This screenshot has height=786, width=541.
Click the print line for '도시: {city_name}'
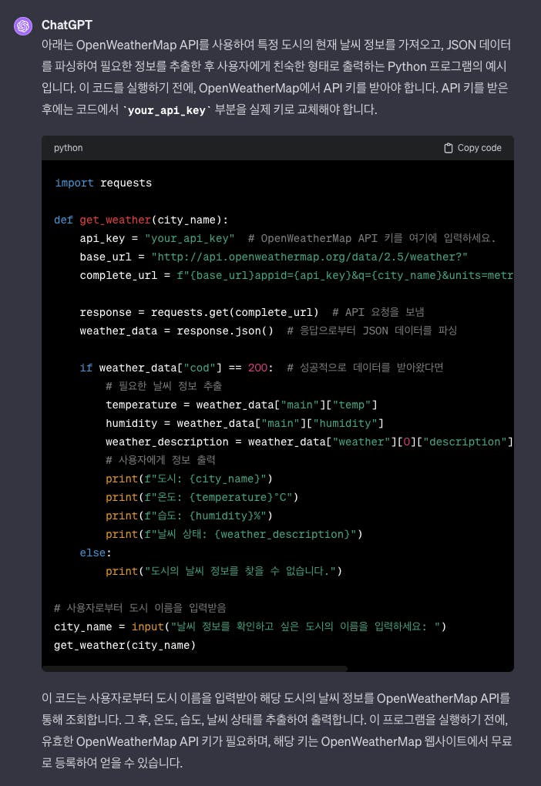click(x=189, y=479)
